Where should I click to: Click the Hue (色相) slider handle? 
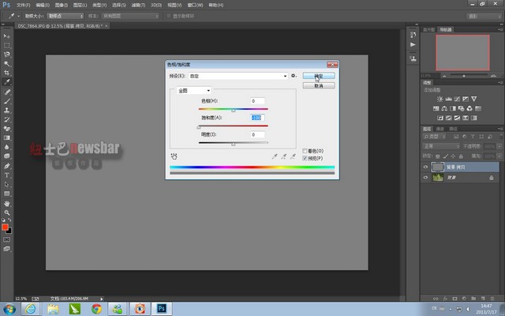click(233, 111)
